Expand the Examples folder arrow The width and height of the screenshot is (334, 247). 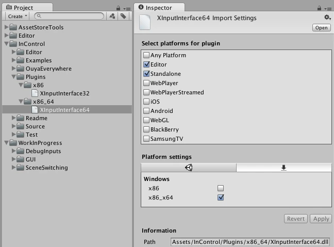tap(13, 60)
